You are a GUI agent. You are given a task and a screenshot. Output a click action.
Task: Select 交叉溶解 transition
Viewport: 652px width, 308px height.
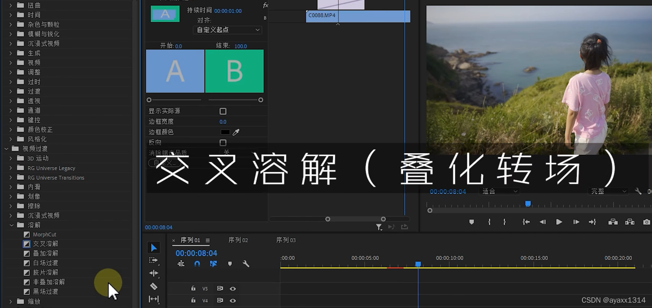45,244
